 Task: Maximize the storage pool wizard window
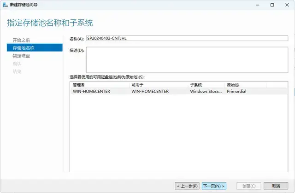click(x=272, y=5)
